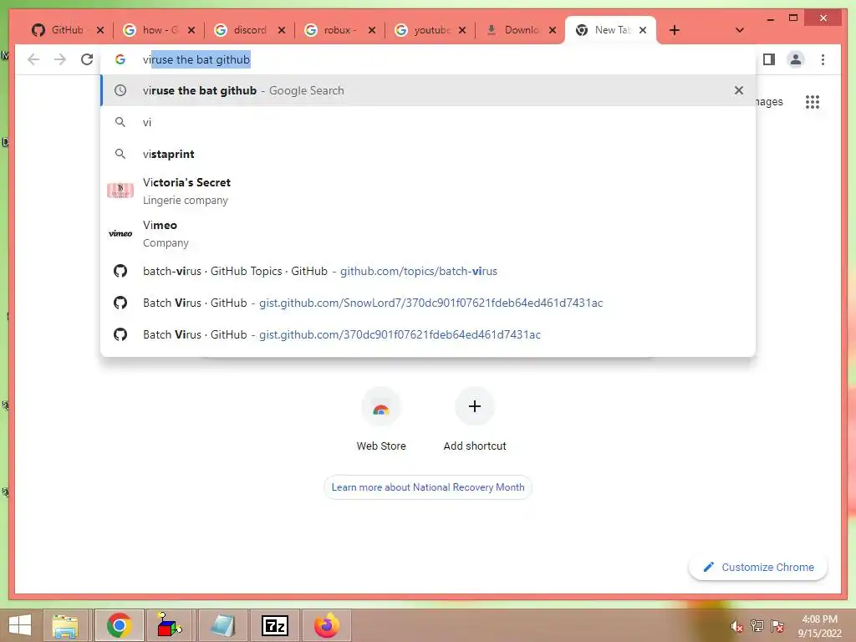Open gist.github.com/370dc901 Batch Virus suggestion
Screen dimensions: 856x642
(x=428, y=334)
